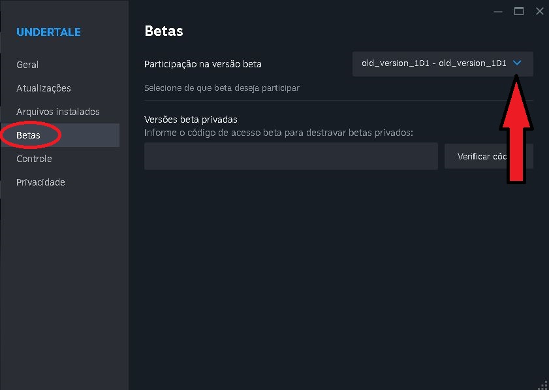
Task: Click the Participação na versão beta label
Action: pos(202,64)
